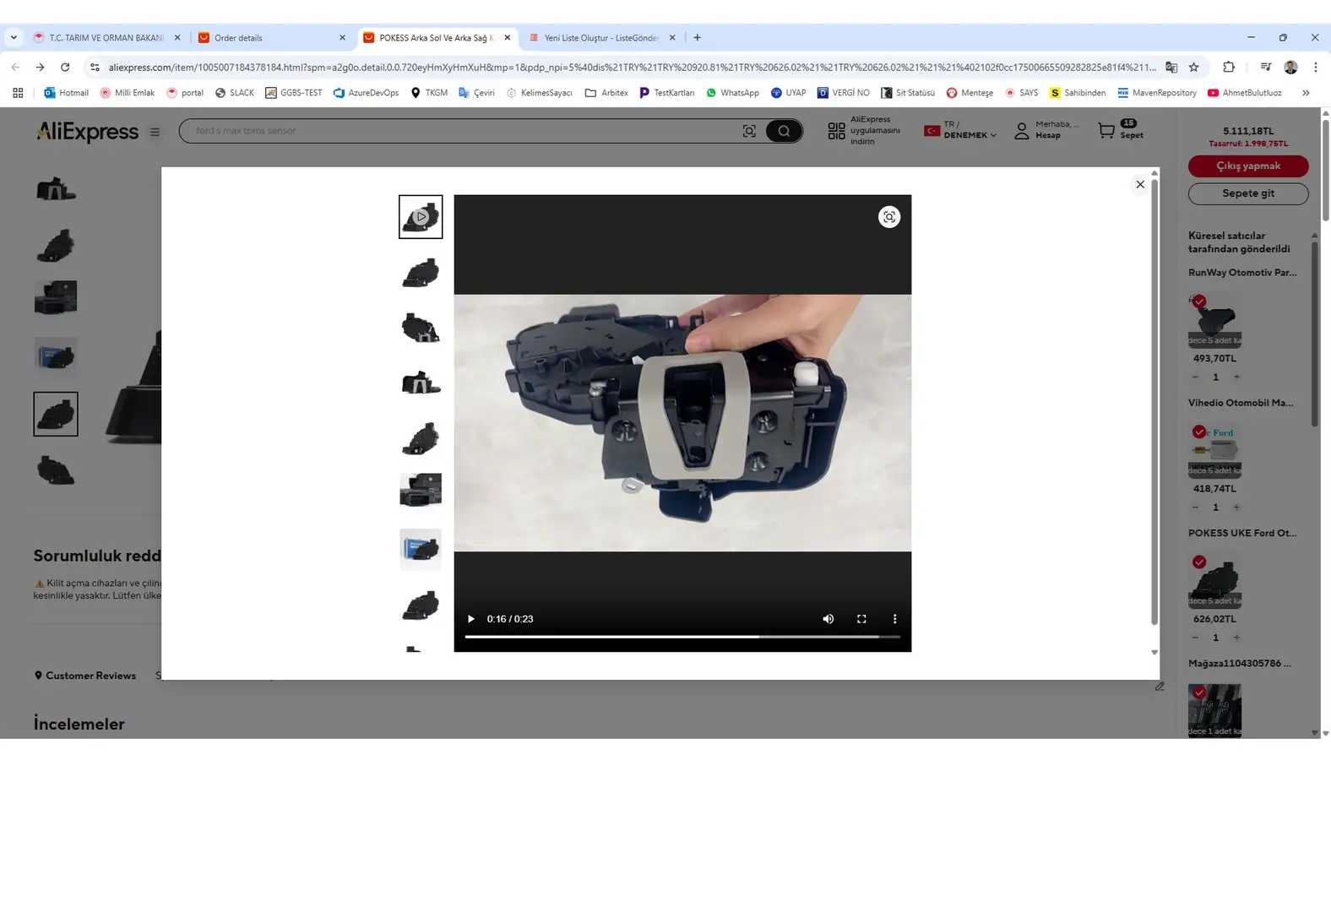Screen dimensions: 1331x912
Task: Enter video fullscreen mode
Action: click(x=861, y=619)
